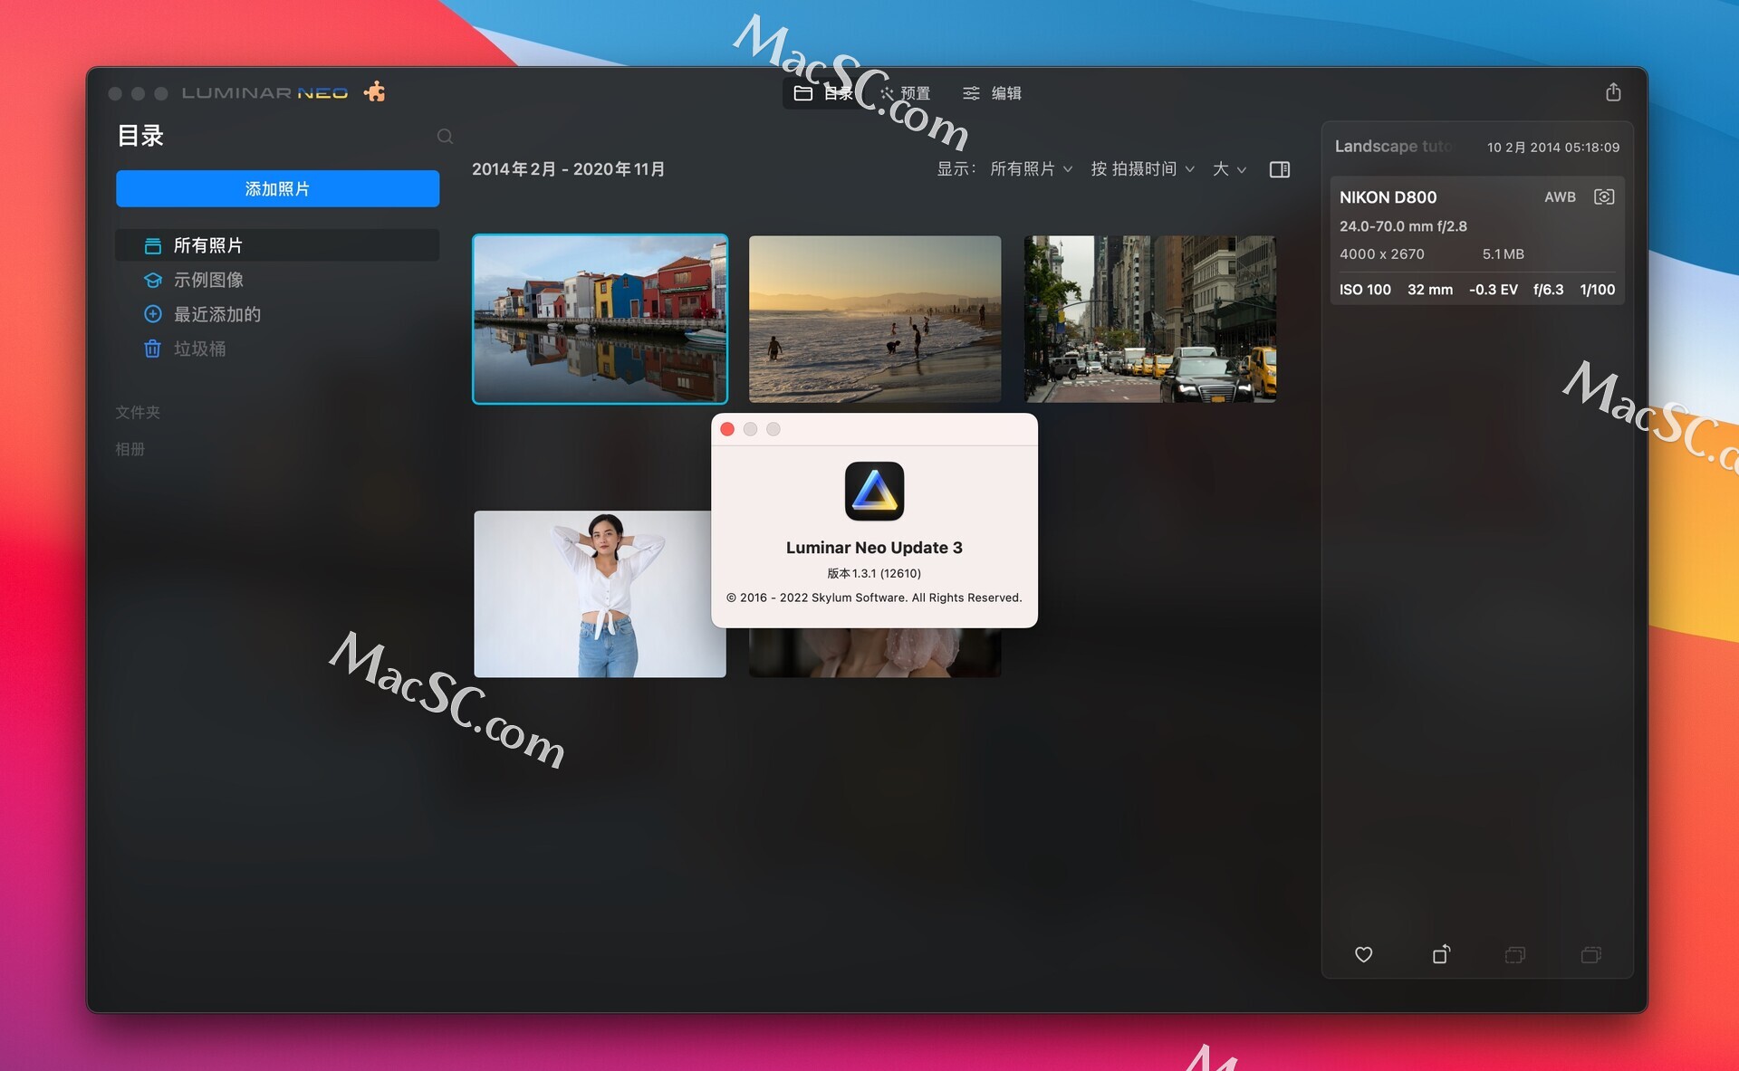Click the 所有照片 stack icon
This screenshot has width=1739, height=1071.
(153, 245)
